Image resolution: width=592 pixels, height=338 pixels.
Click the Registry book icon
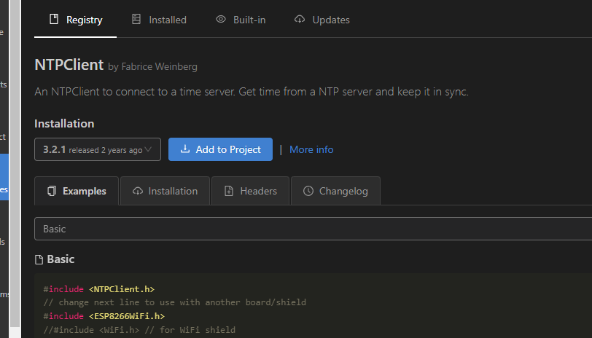pos(54,19)
